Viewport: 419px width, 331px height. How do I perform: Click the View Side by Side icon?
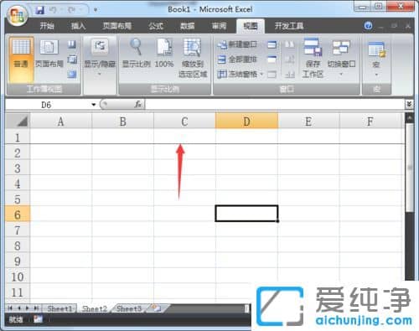(x=290, y=44)
